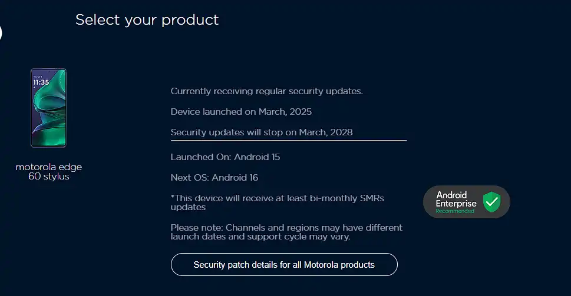The height and width of the screenshot is (296, 571).
Task: Select the motorola edge 60 stylus phone image
Action: tap(48, 108)
